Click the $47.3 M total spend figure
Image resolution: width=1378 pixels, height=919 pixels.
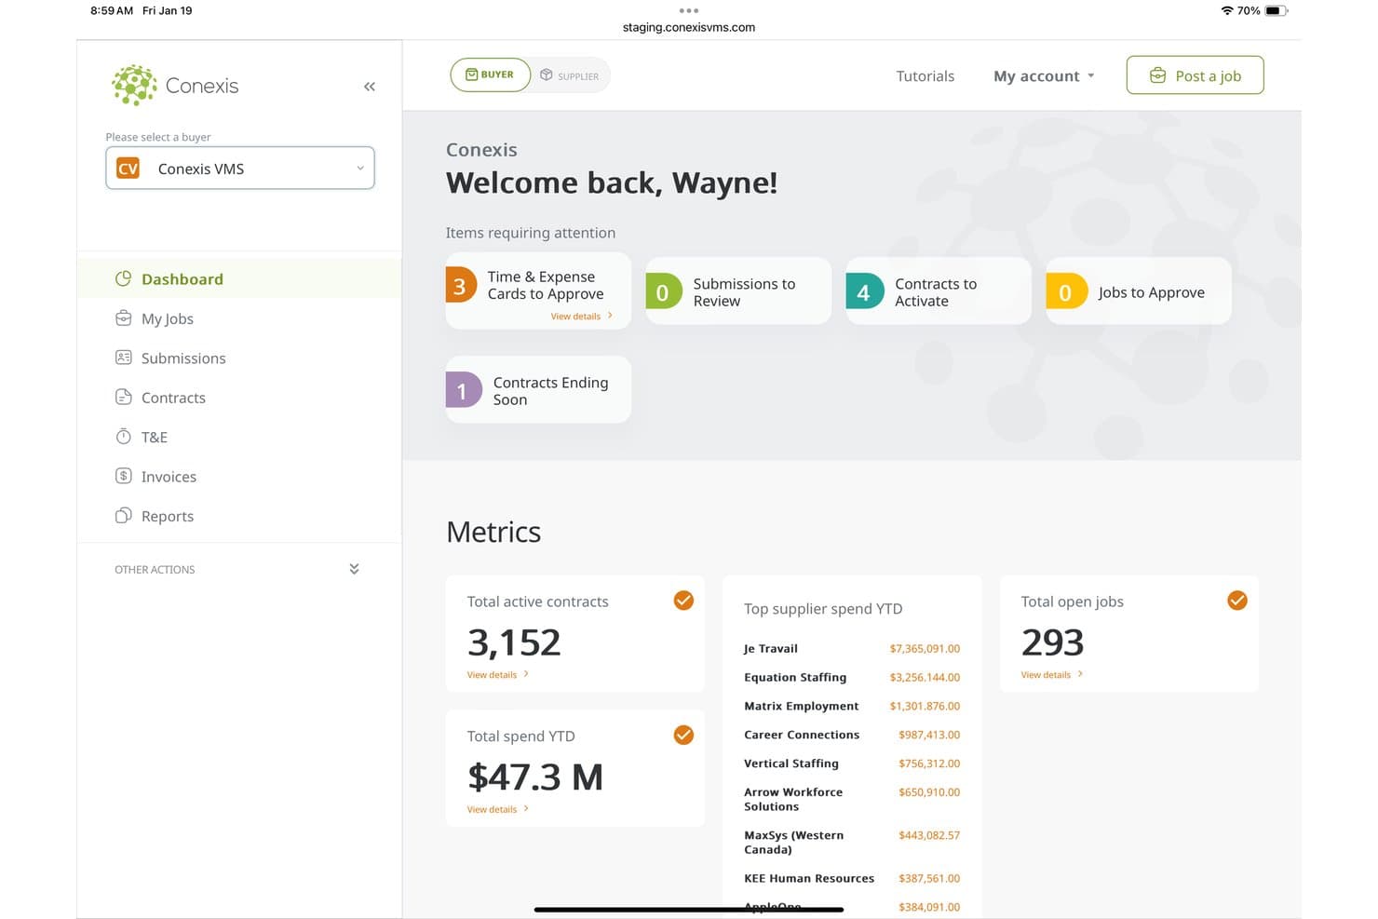pyautogui.click(x=535, y=777)
